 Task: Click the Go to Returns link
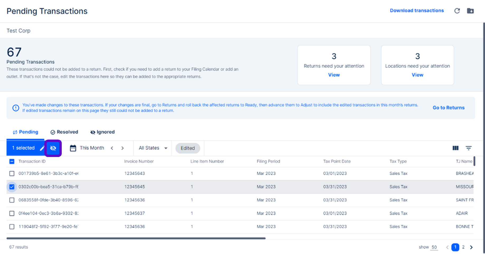pos(448,108)
